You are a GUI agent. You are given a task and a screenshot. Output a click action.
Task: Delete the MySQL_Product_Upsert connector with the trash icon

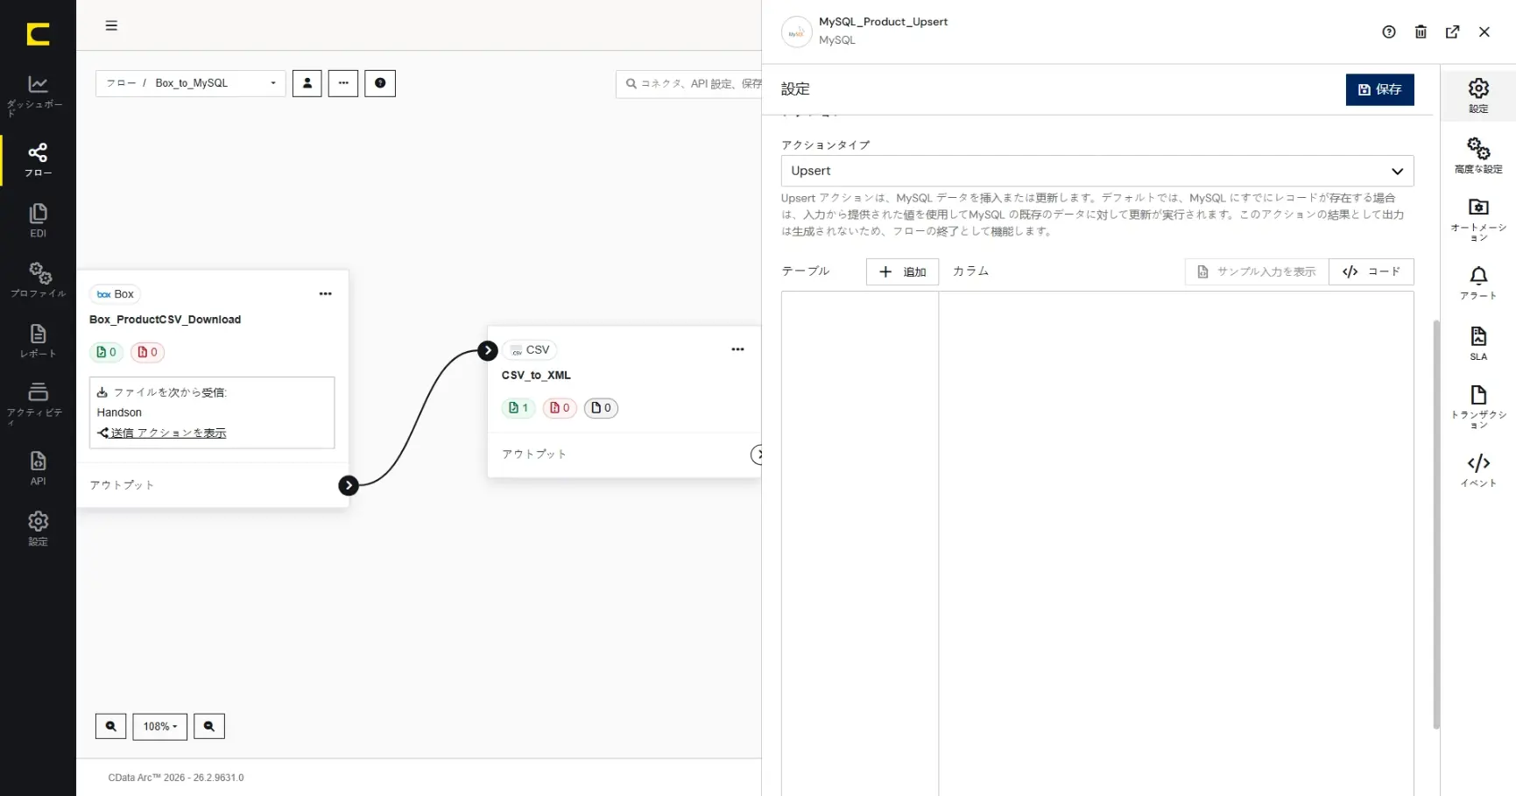tap(1421, 32)
